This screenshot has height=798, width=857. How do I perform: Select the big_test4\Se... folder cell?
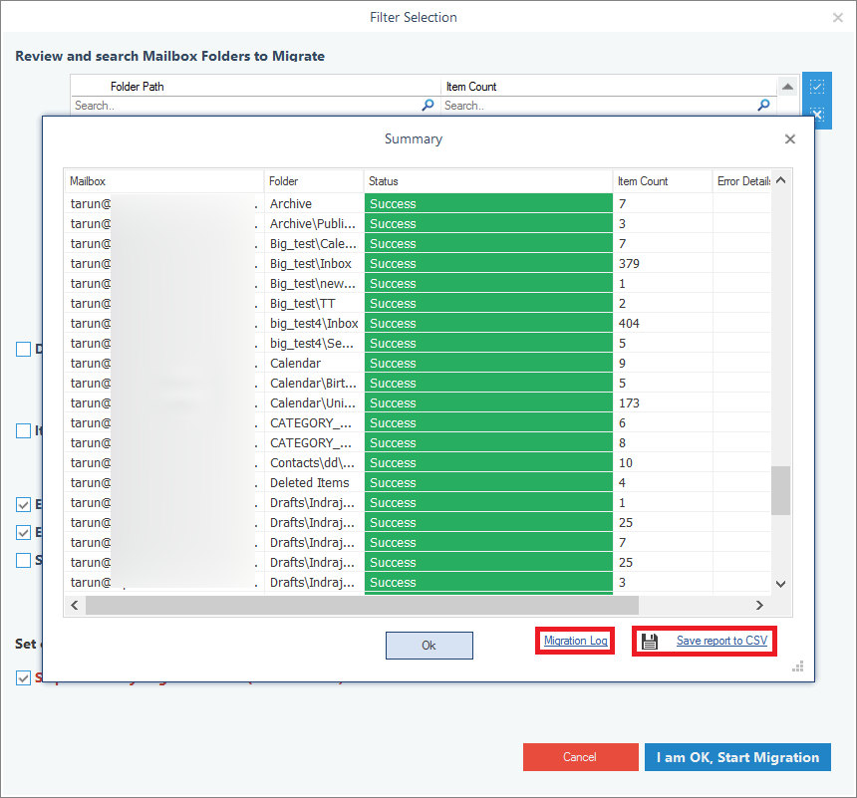[314, 344]
